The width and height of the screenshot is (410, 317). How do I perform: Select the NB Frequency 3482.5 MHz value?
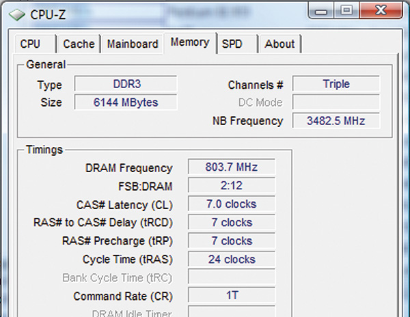click(x=336, y=121)
